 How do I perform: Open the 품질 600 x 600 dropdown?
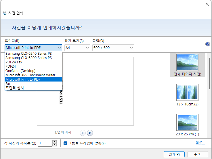pos(113,48)
